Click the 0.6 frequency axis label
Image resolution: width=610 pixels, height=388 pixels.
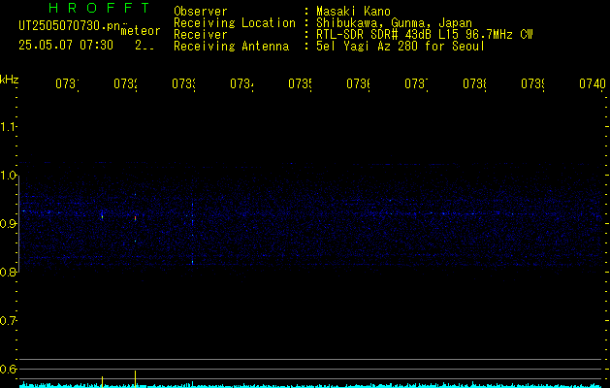tap(8, 369)
